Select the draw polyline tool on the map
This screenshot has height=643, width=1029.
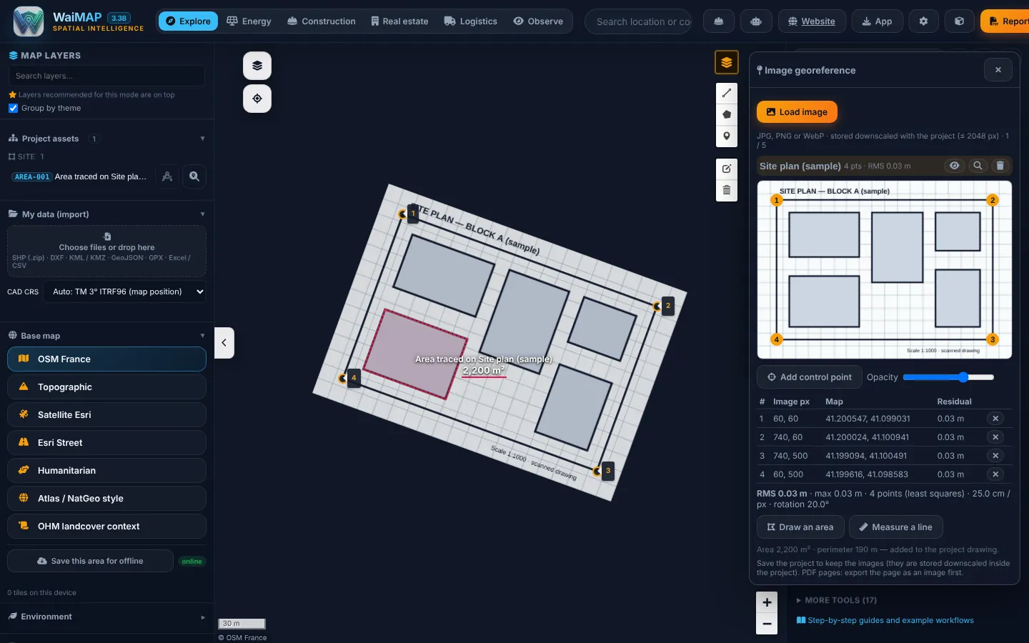point(727,93)
